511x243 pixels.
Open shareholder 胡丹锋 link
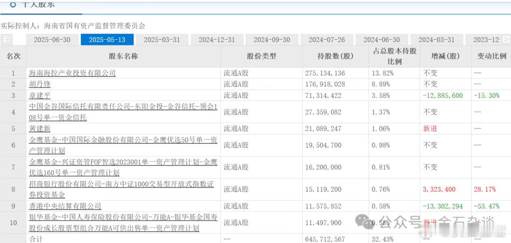coord(40,84)
